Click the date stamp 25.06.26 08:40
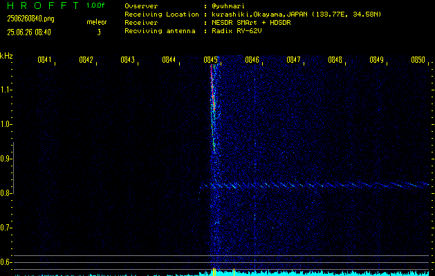 29,32
